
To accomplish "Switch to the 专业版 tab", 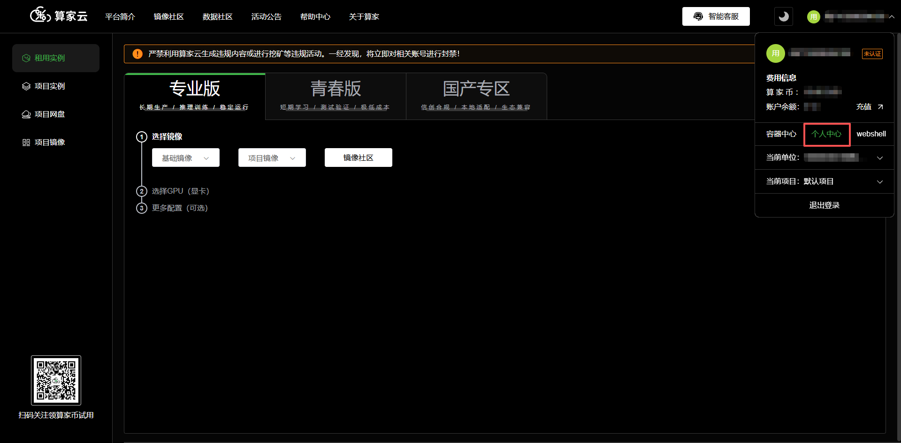I will point(195,96).
